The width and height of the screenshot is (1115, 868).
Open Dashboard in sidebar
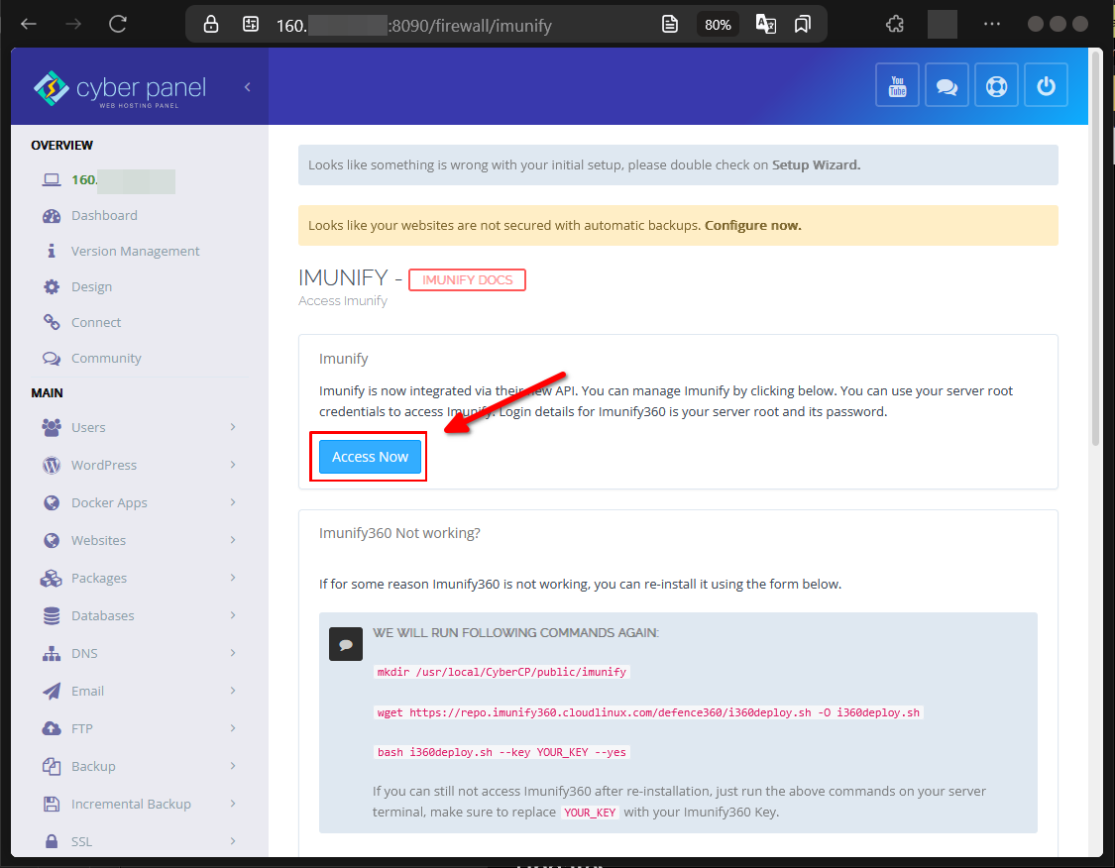[x=104, y=215]
